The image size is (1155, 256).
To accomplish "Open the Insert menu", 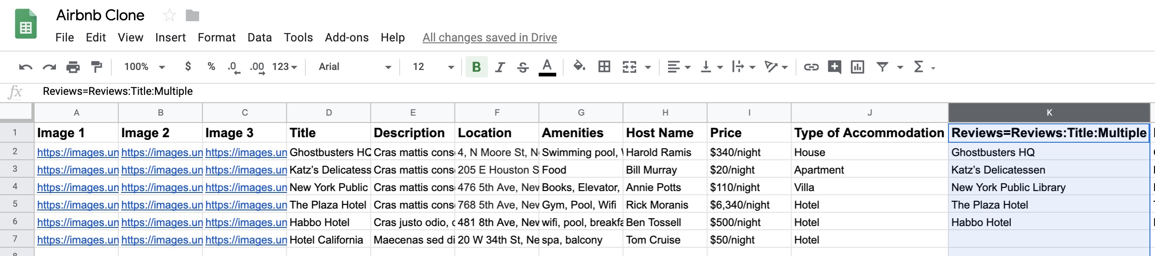I will click(x=170, y=37).
